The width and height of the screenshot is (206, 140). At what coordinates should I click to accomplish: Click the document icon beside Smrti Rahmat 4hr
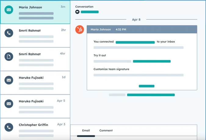[9, 57]
